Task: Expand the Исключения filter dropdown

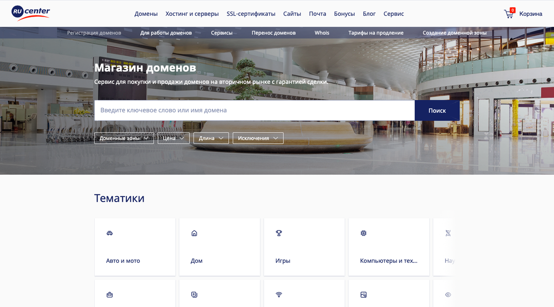Action: click(x=258, y=138)
